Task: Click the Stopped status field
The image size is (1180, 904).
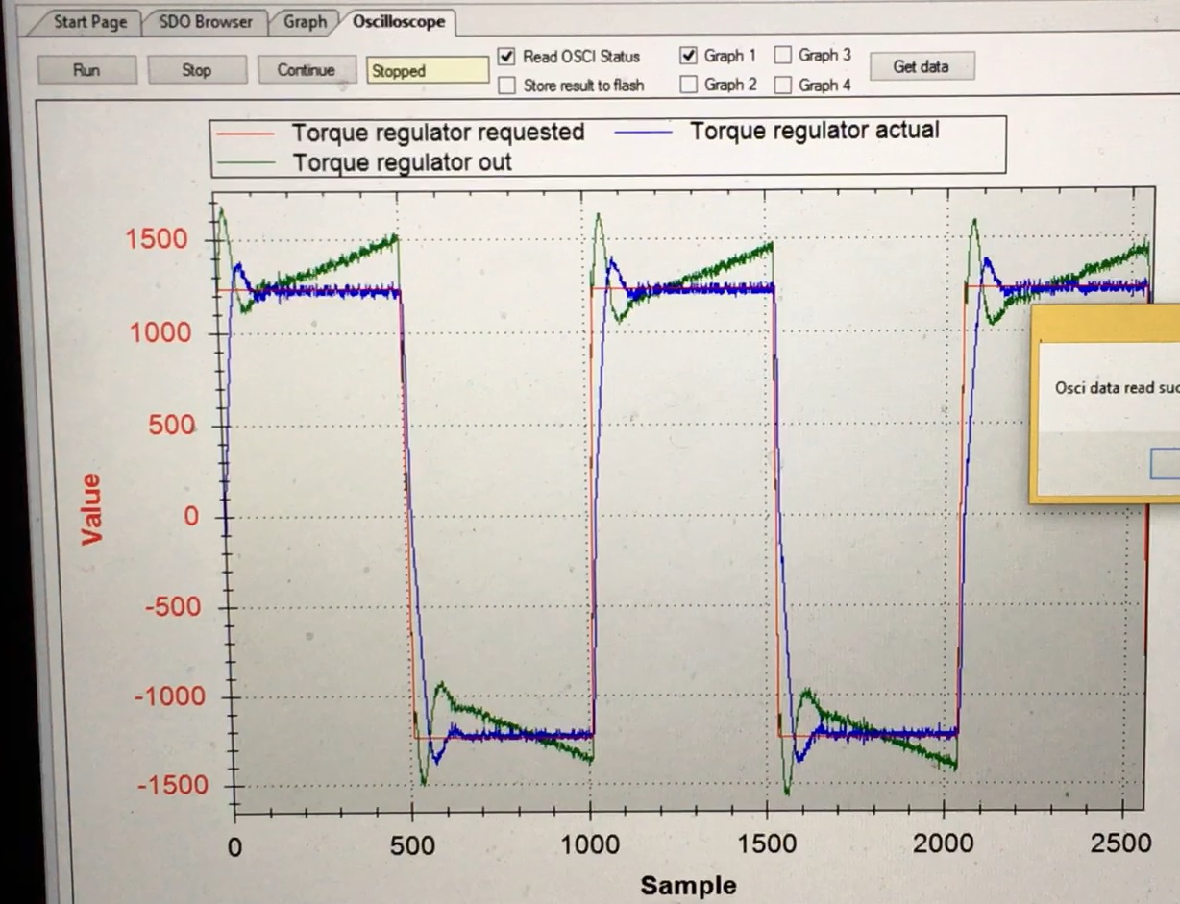Action: tap(427, 70)
